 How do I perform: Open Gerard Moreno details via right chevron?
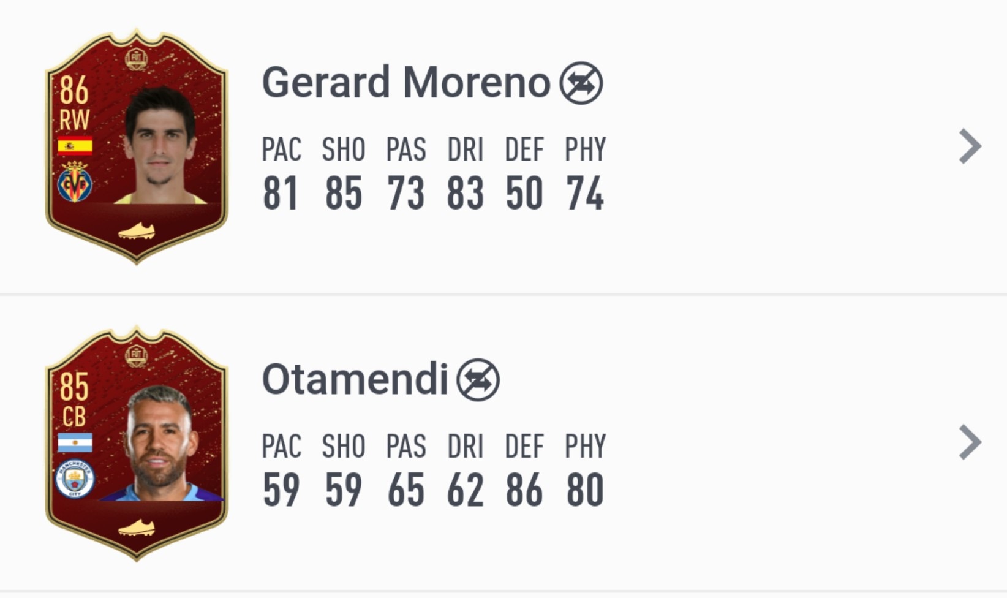pyautogui.click(x=970, y=146)
